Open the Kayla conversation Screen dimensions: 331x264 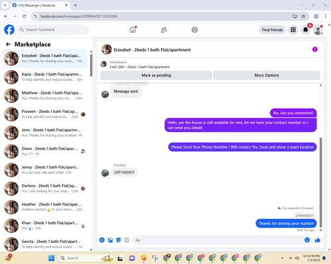(45, 77)
